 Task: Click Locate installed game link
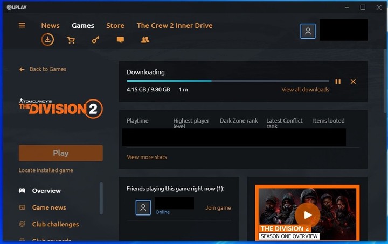[46, 170]
